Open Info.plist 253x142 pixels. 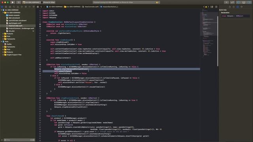[x=11, y=31]
